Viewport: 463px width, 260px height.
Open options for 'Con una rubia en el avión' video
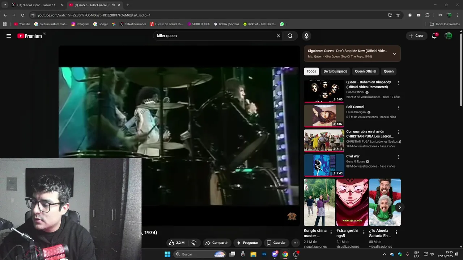[x=399, y=132]
